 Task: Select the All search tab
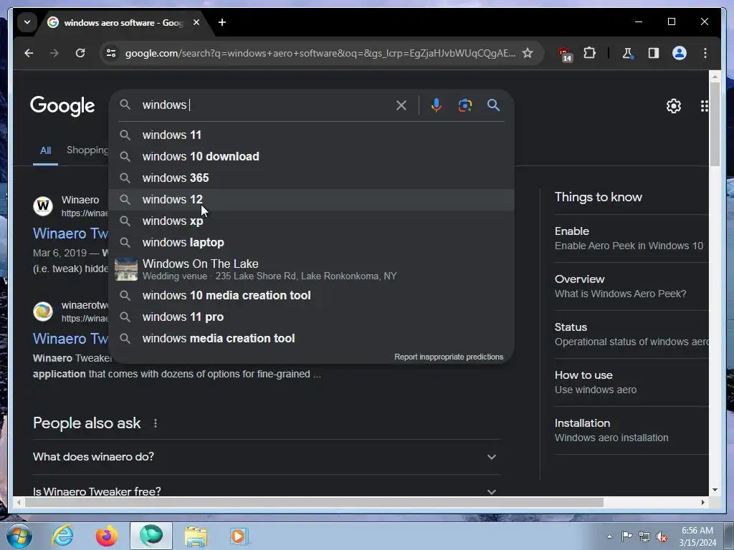pos(45,150)
